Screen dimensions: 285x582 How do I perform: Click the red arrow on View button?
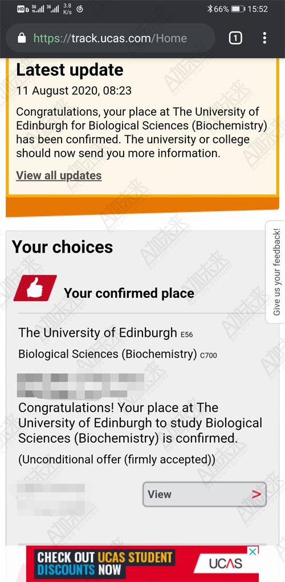[256, 494]
